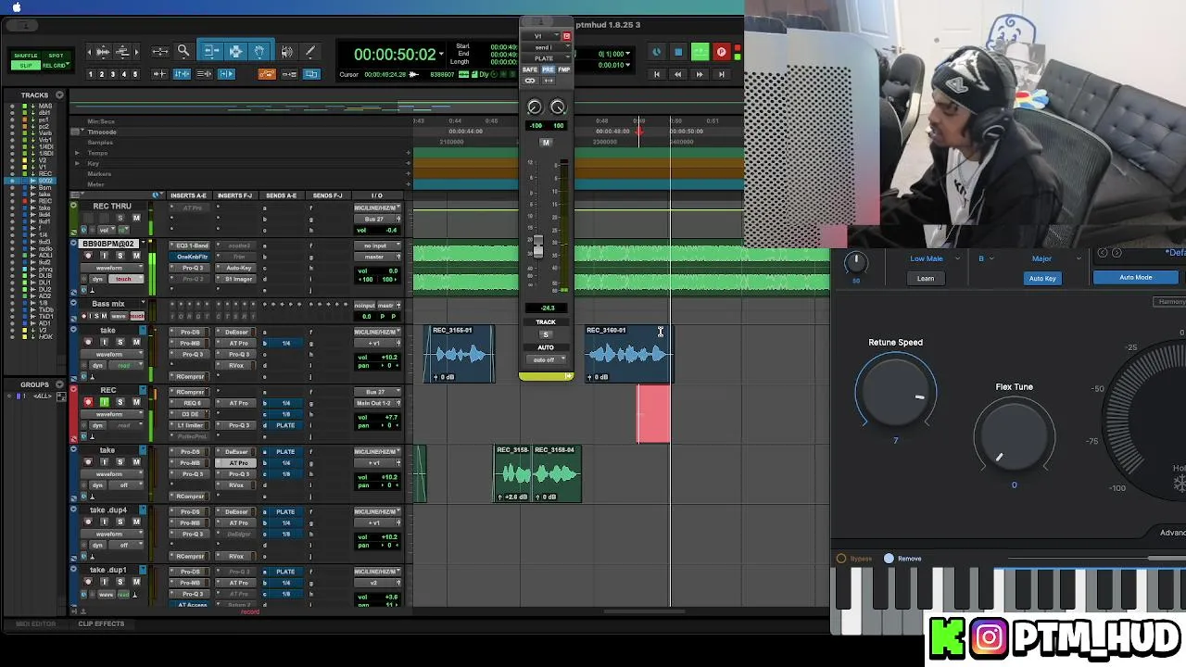Click the INSERTS A-E column header
This screenshot has height=667, width=1186.
(x=188, y=195)
